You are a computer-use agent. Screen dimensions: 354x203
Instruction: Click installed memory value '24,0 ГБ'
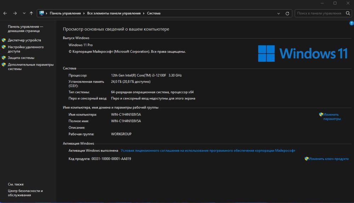(116, 81)
